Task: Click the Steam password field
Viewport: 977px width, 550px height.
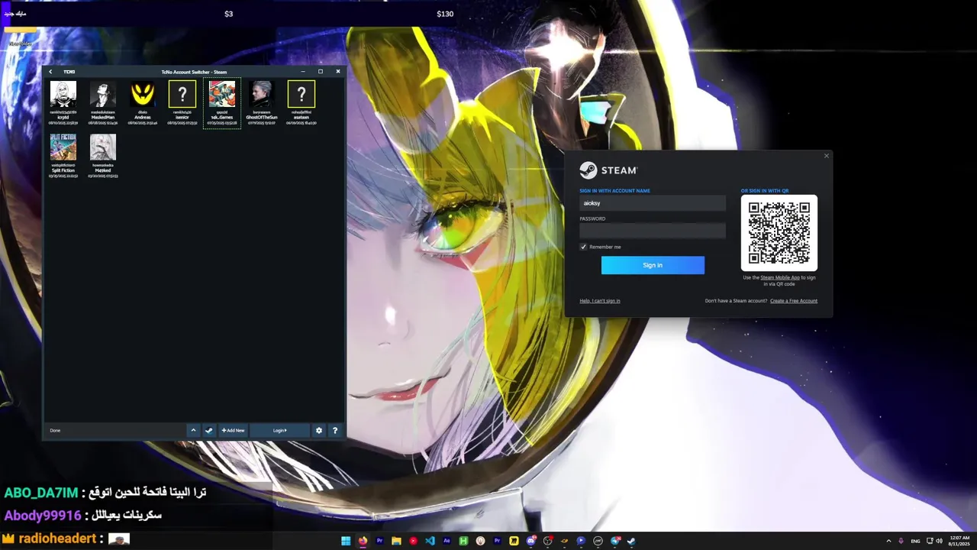Action: pyautogui.click(x=653, y=231)
